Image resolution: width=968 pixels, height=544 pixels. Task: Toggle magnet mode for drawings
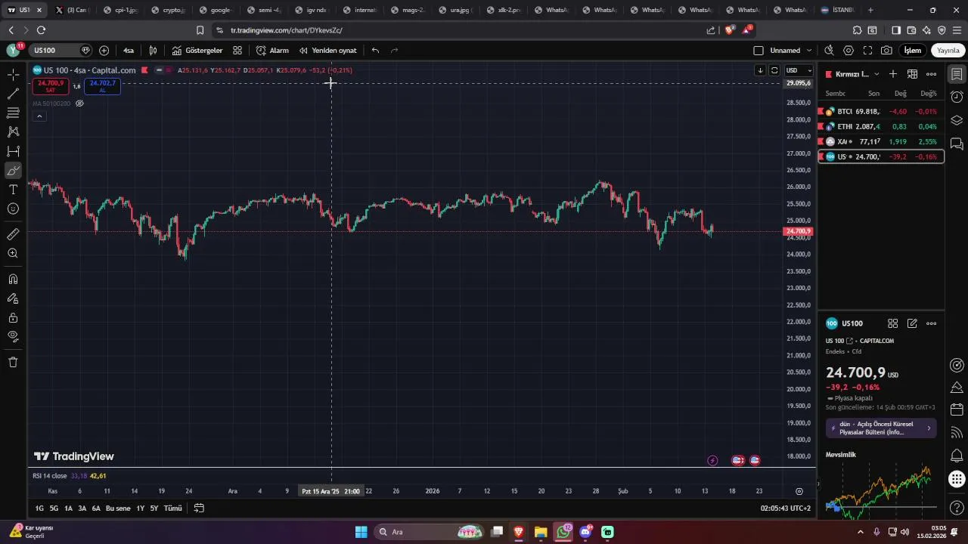pyautogui.click(x=13, y=279)
